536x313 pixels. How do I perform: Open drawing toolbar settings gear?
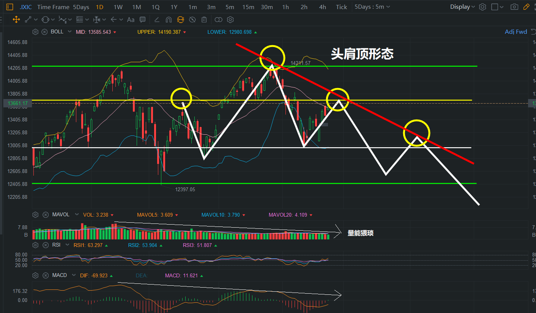[230, 20]
